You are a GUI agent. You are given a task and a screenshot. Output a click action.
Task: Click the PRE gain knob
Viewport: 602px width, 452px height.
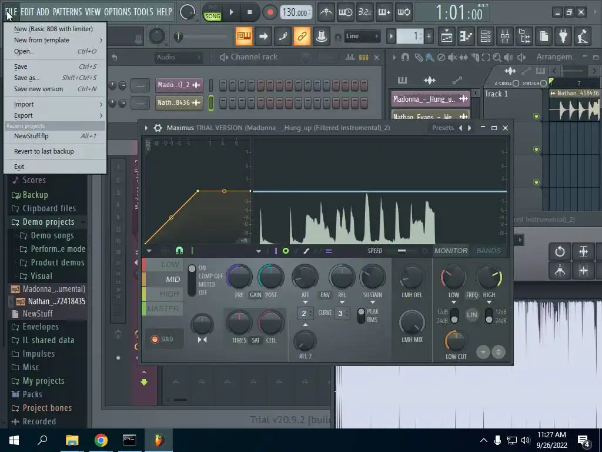coord(239,277)
